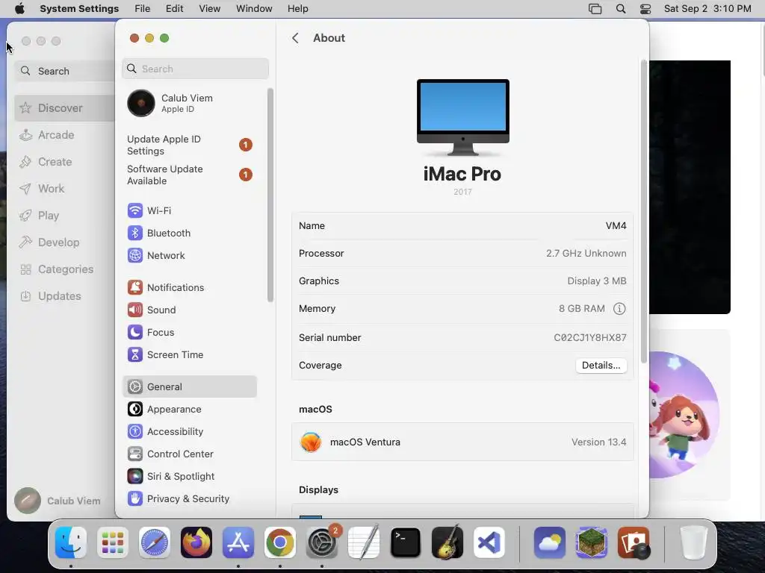Click the Stage Manager menu bar icon
Viewport: 765px width, 573px height.
point(595,8)
